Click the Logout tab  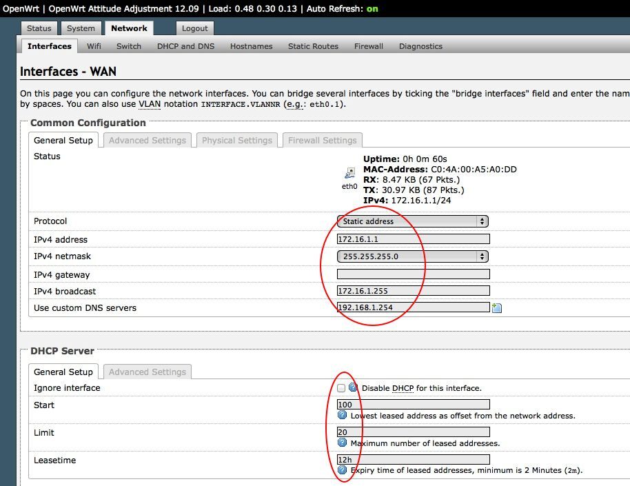[x=194, y=28]
